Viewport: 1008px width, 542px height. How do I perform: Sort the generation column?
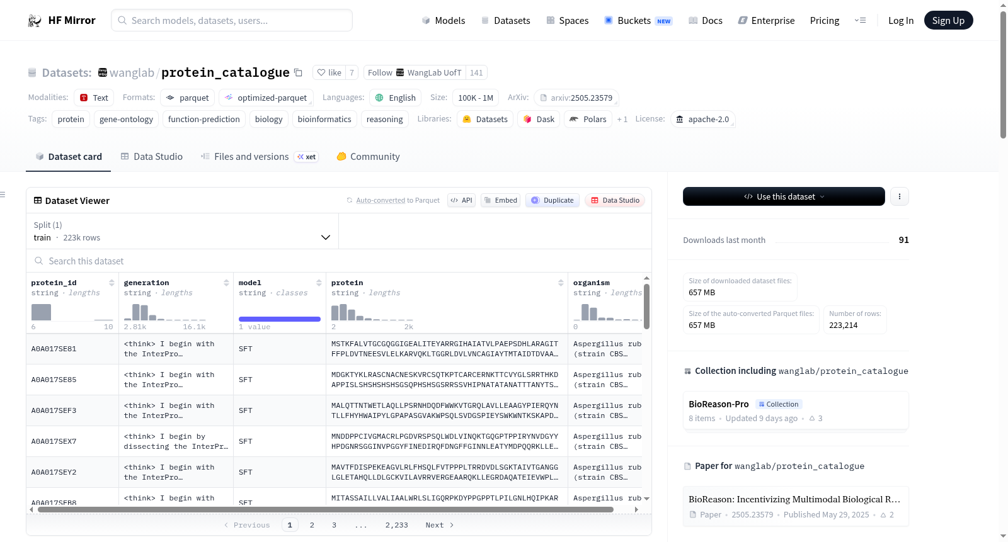226,283
